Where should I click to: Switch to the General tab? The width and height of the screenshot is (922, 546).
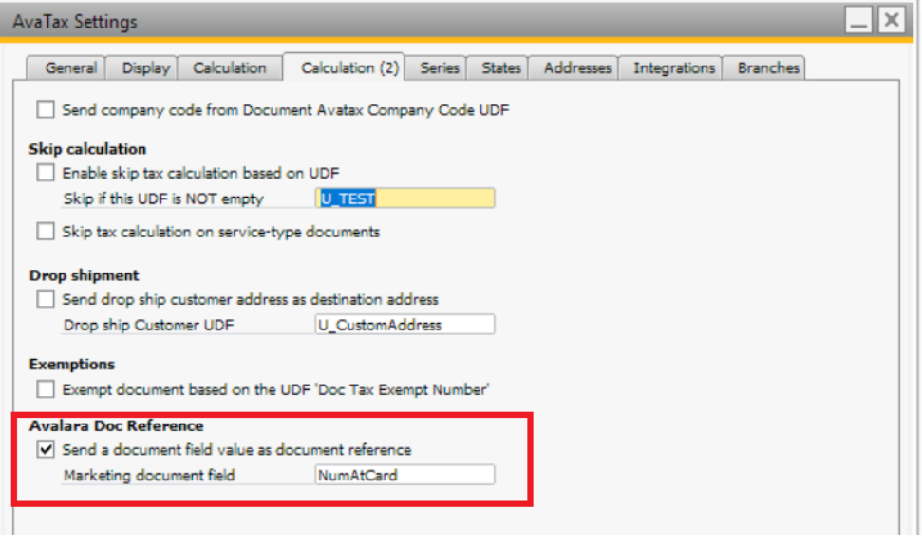pyautogui.click(x=67, y=68)
